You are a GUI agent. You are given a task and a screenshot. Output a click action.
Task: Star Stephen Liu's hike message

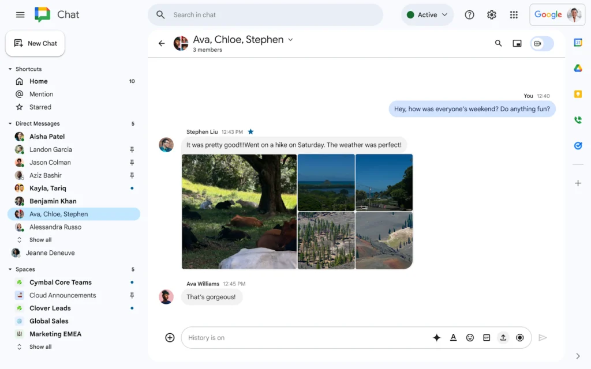[250, 131]
